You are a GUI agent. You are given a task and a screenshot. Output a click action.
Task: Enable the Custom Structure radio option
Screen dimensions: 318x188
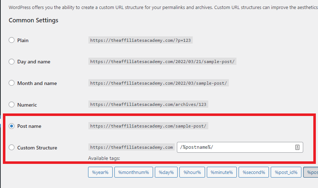[12, 147]
